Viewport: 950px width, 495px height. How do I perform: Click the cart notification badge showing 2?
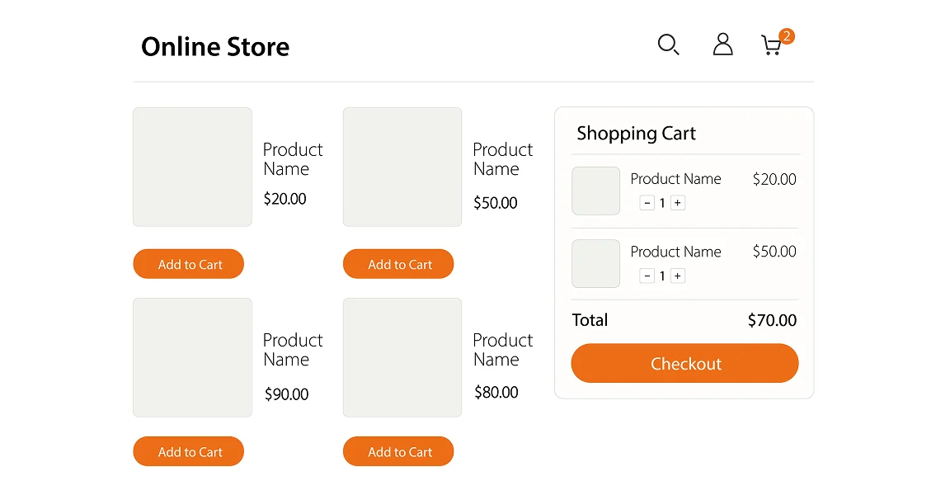click(787, 35)
